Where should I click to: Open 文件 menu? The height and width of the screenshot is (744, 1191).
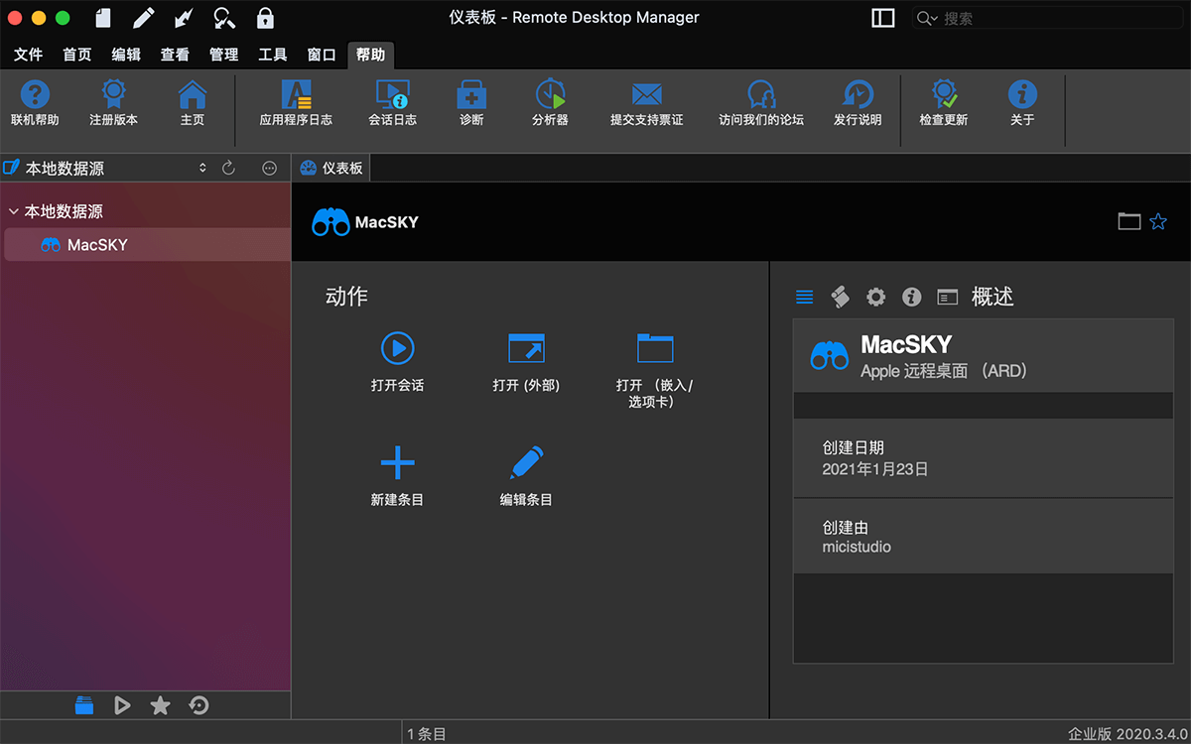[28, 55]
